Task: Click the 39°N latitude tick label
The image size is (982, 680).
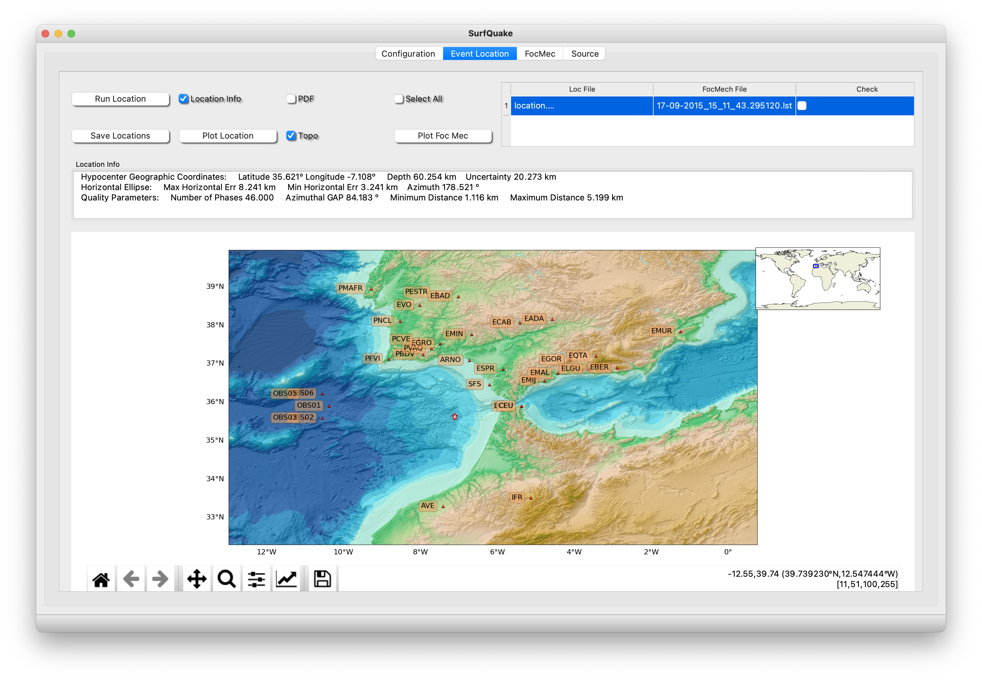Action: (215, 286)
